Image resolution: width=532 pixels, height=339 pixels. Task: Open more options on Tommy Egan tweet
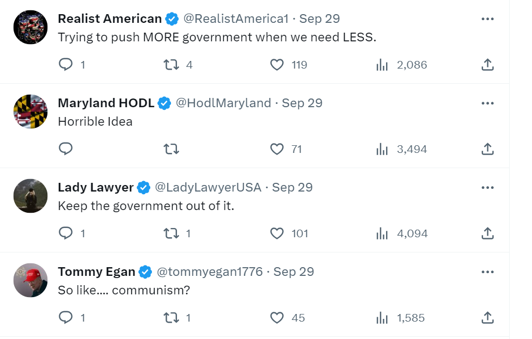click(487, 272)
